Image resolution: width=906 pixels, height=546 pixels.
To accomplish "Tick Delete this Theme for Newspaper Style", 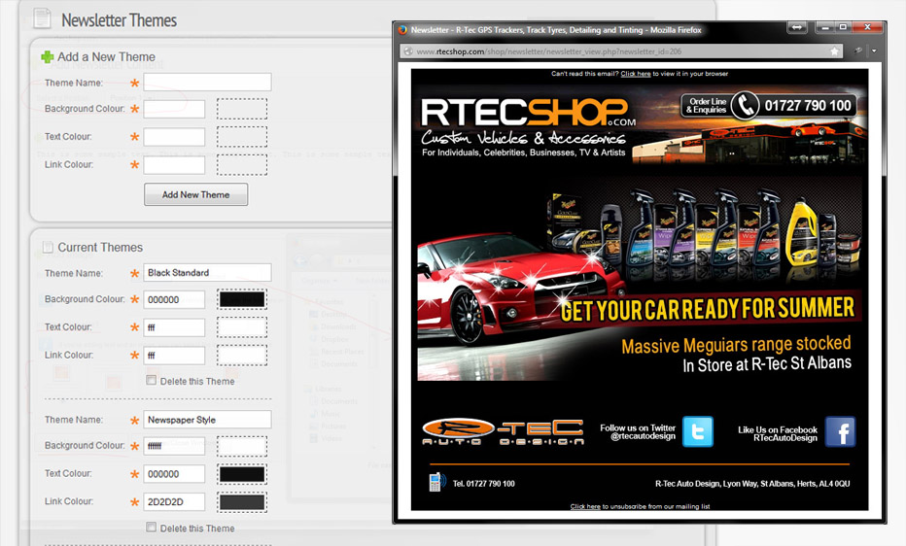I will (151, 527).
